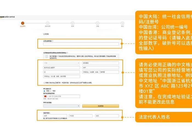This screenshot has height=128, width=192.
Task: Check the address confirmation checkbox
Action: (44, 83)
